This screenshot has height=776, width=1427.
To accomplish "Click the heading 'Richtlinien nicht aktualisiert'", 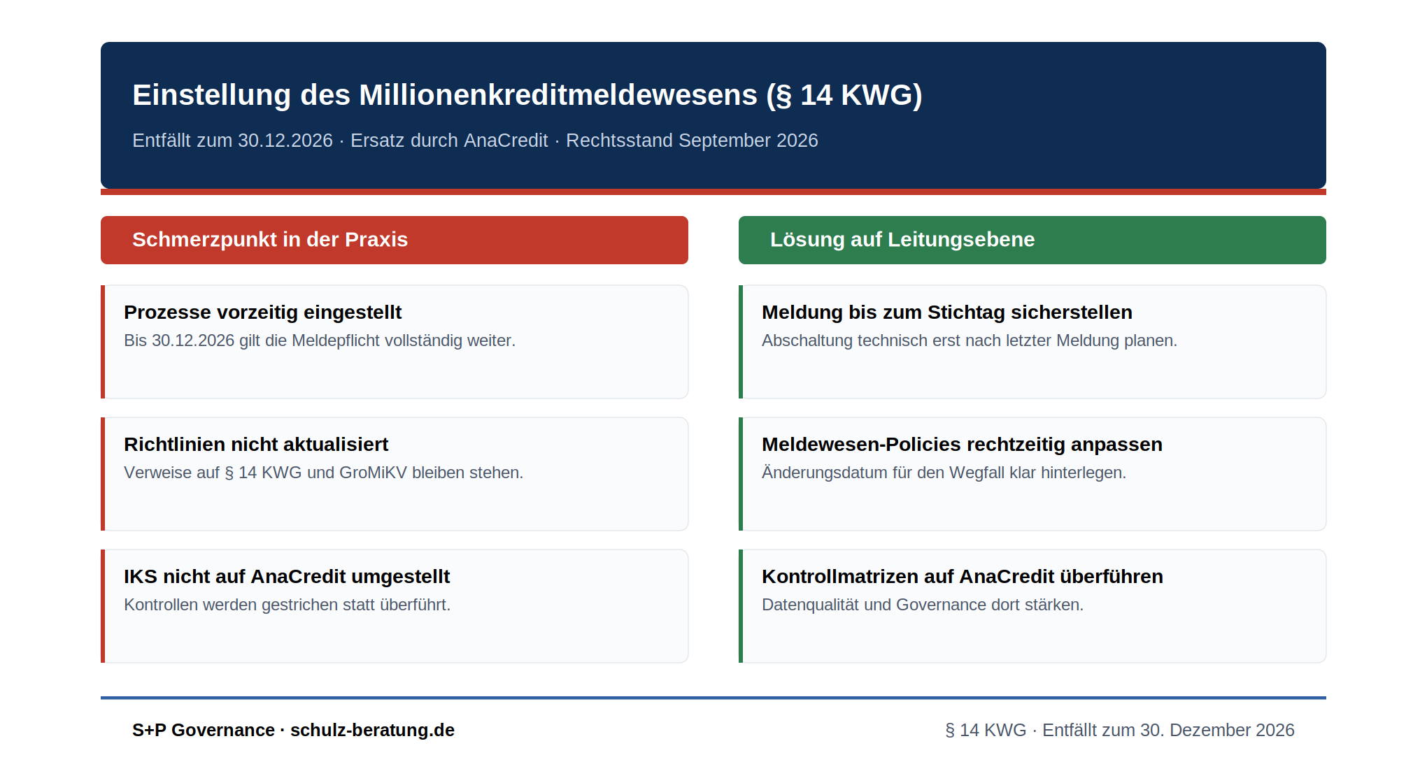I will [x=256, y=445].
